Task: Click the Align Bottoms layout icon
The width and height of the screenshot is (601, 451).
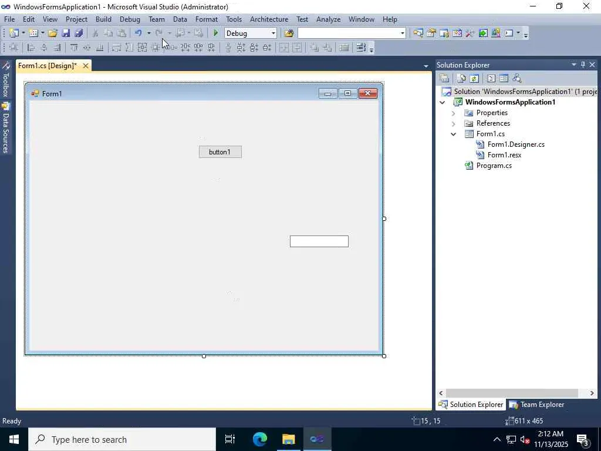Action: point(100,48)
